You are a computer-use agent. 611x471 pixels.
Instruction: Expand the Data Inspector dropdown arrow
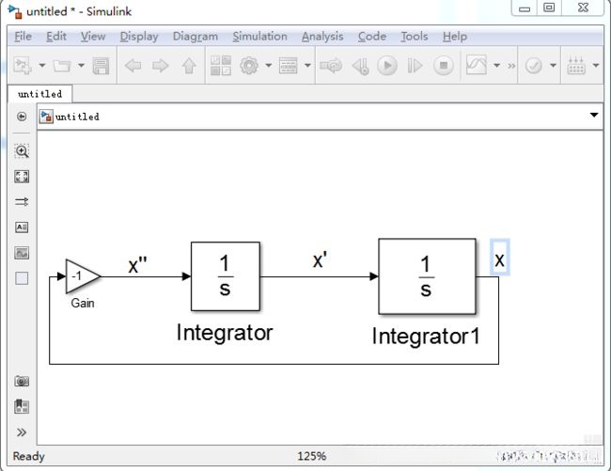[x=497, y=65]
